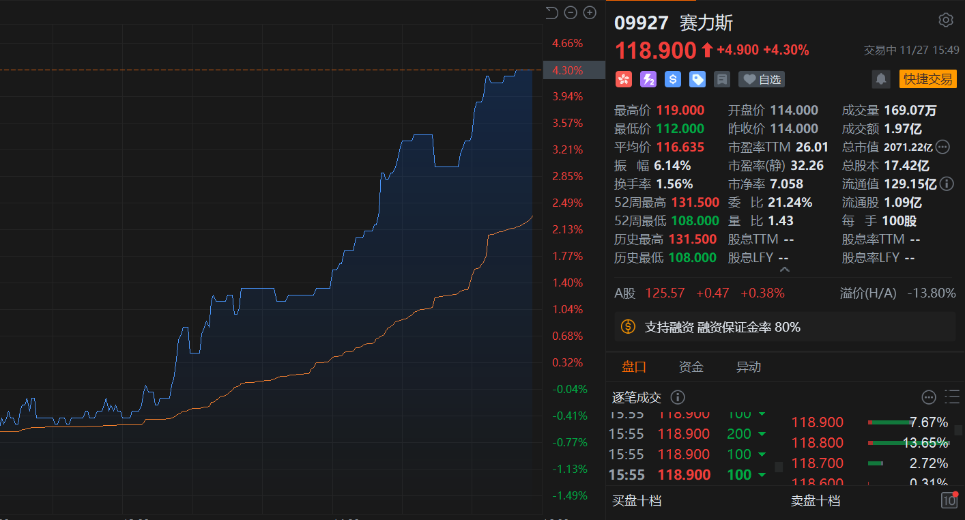Screen dimensions: 965x520
Task: Click the stock code 09927
Action: click(x=642, y=23)
